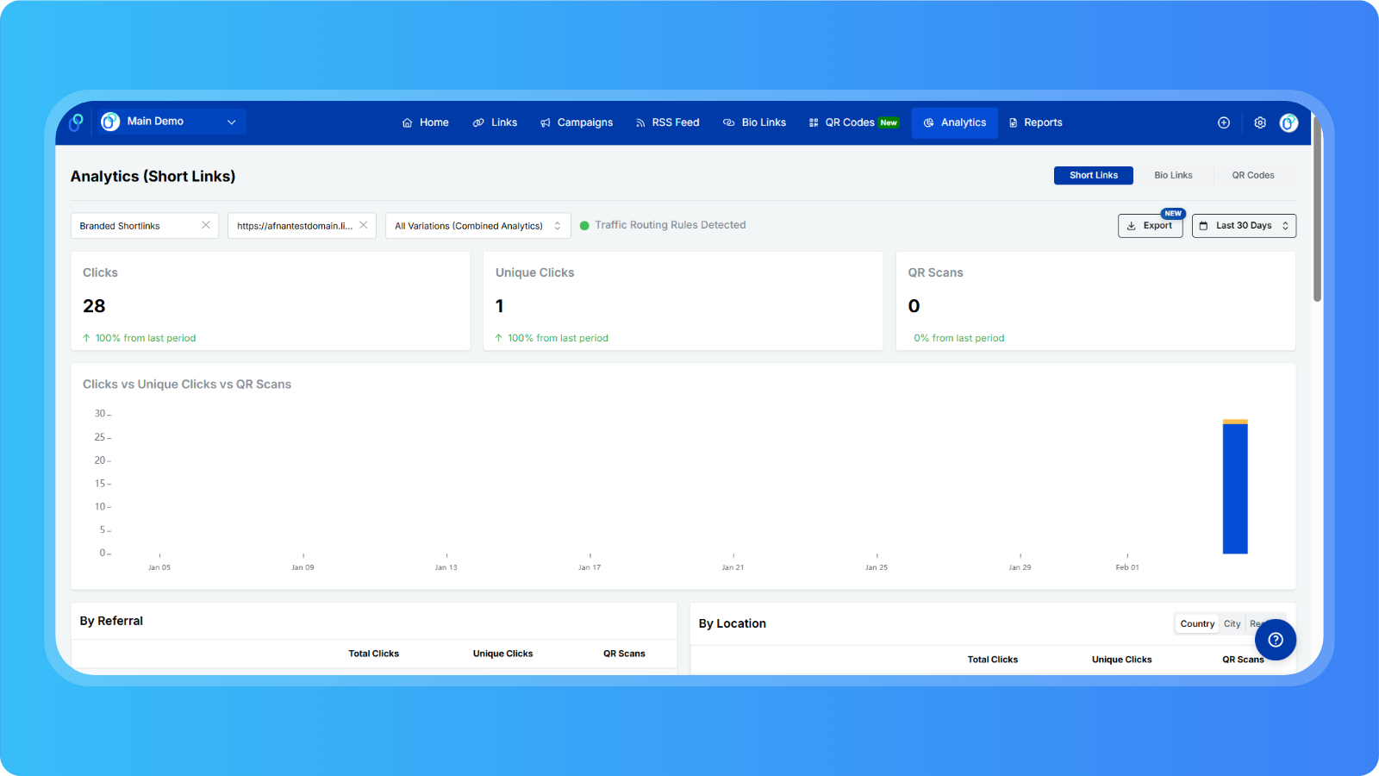Viewport: 1379px width, 776px height.
Task: Select the Short Links analytics tab
Action: 1093,175
